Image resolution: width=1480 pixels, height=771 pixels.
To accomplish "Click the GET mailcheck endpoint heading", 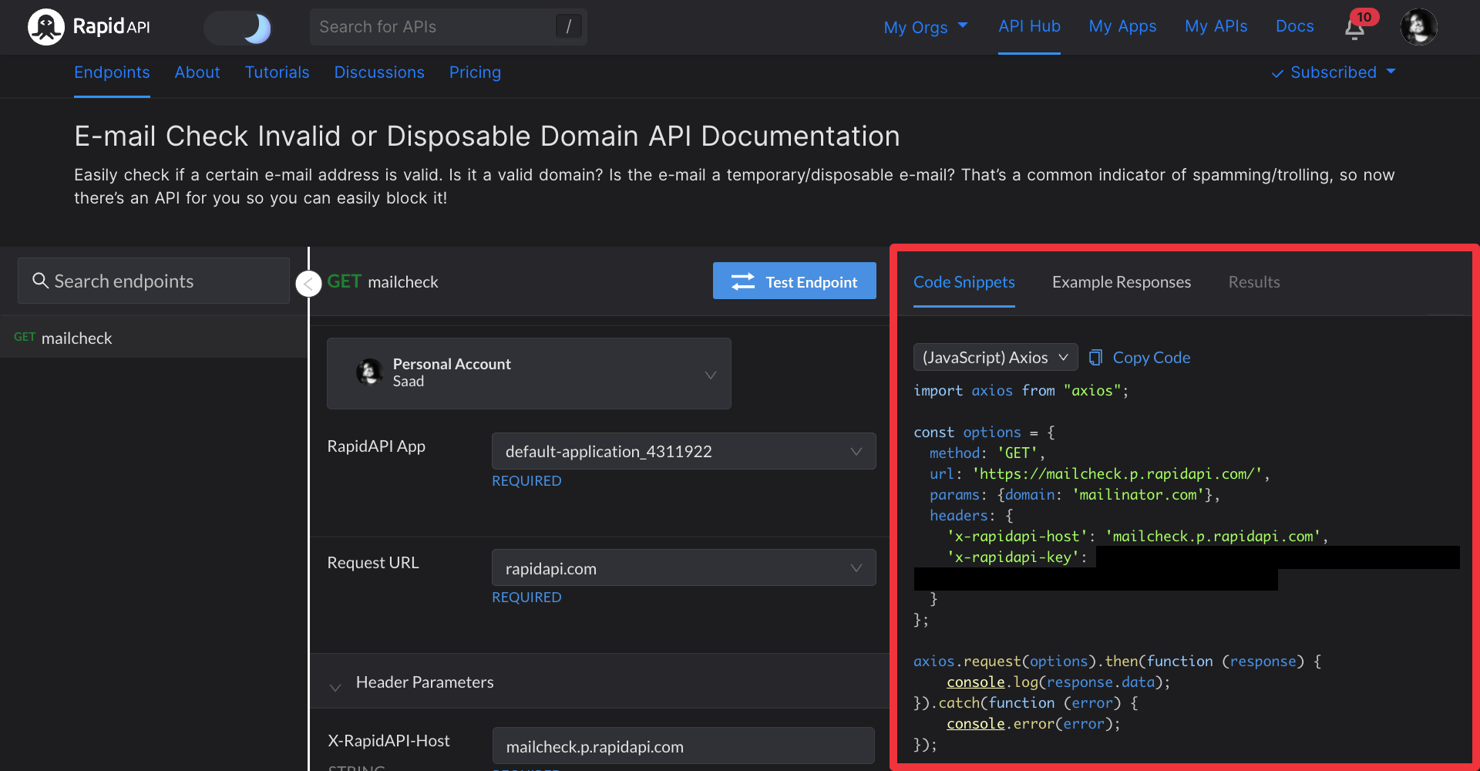I will [x=382, y=281].
